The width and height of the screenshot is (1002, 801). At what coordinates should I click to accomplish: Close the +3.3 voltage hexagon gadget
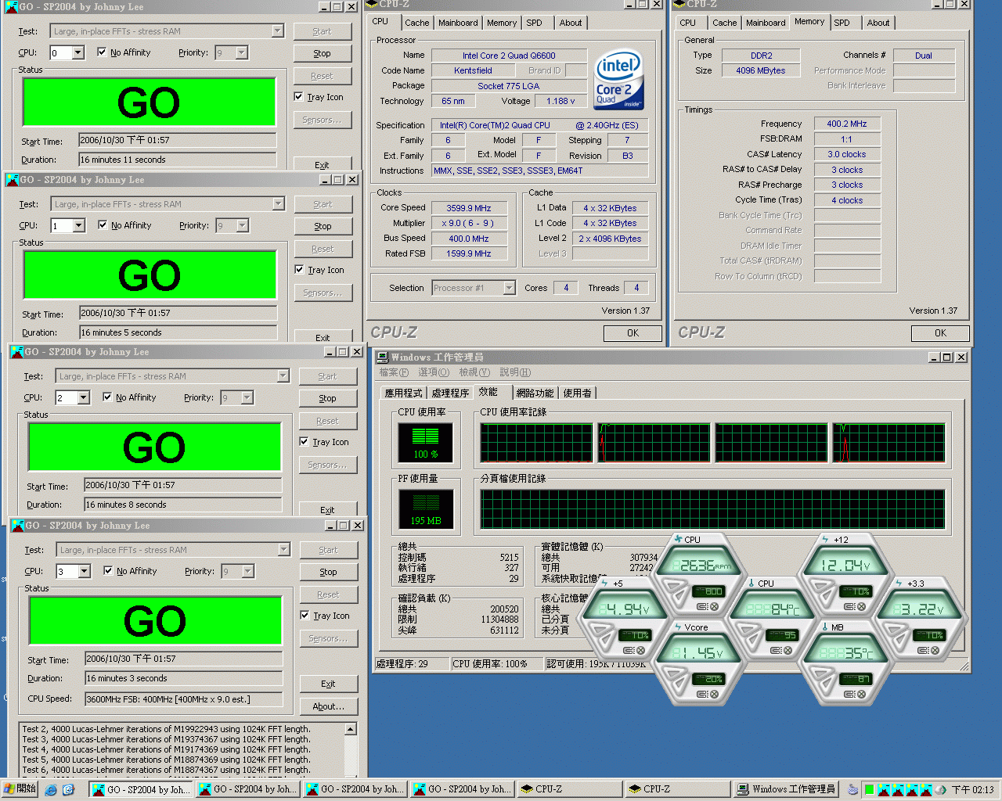[x=935, y=650]
